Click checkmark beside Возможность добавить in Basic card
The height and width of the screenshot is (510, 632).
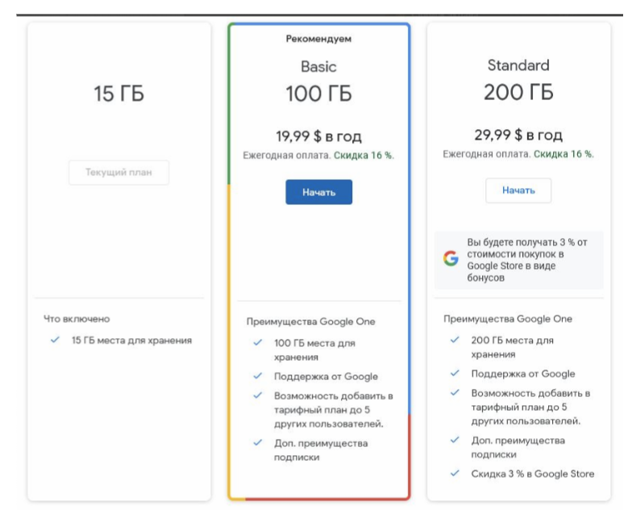(x=258, y=395)
